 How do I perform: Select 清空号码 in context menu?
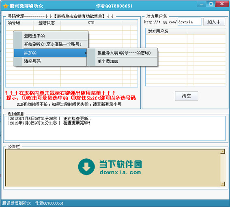[51, 61]
